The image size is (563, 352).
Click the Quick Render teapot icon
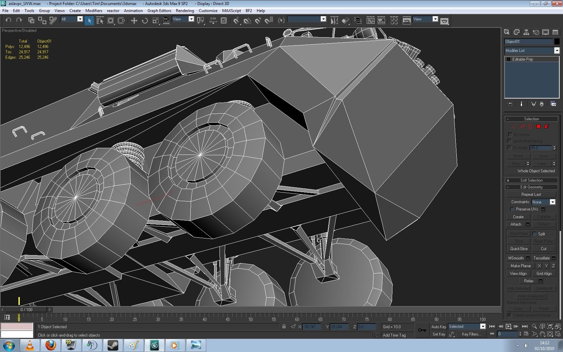coord(444,21)
